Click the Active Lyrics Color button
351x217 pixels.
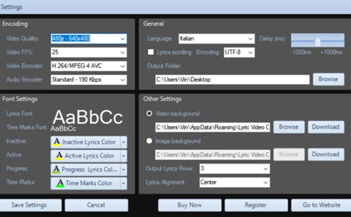pos(85,156)
